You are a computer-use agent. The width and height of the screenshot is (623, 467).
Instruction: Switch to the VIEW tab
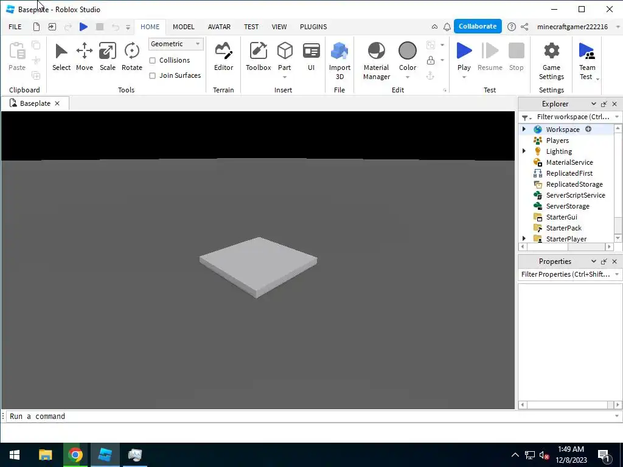point(279,27)
